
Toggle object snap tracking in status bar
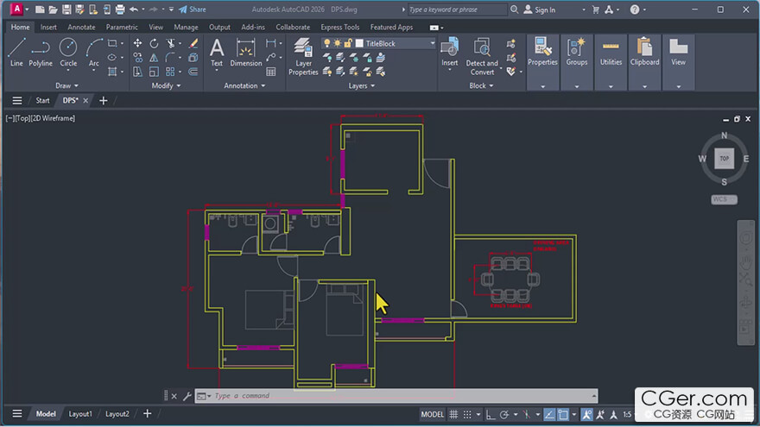[549, 414]
